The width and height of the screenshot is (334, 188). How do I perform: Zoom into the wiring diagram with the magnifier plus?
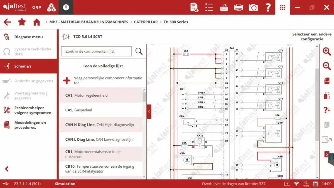coord(327,52)
